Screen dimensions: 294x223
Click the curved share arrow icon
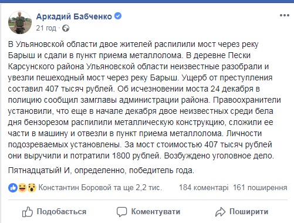pyautogui.click(x=221, y=212)
